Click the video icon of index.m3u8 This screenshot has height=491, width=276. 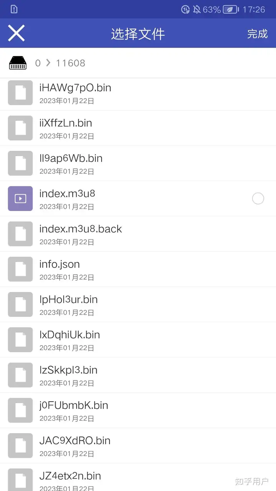[20, 199]
